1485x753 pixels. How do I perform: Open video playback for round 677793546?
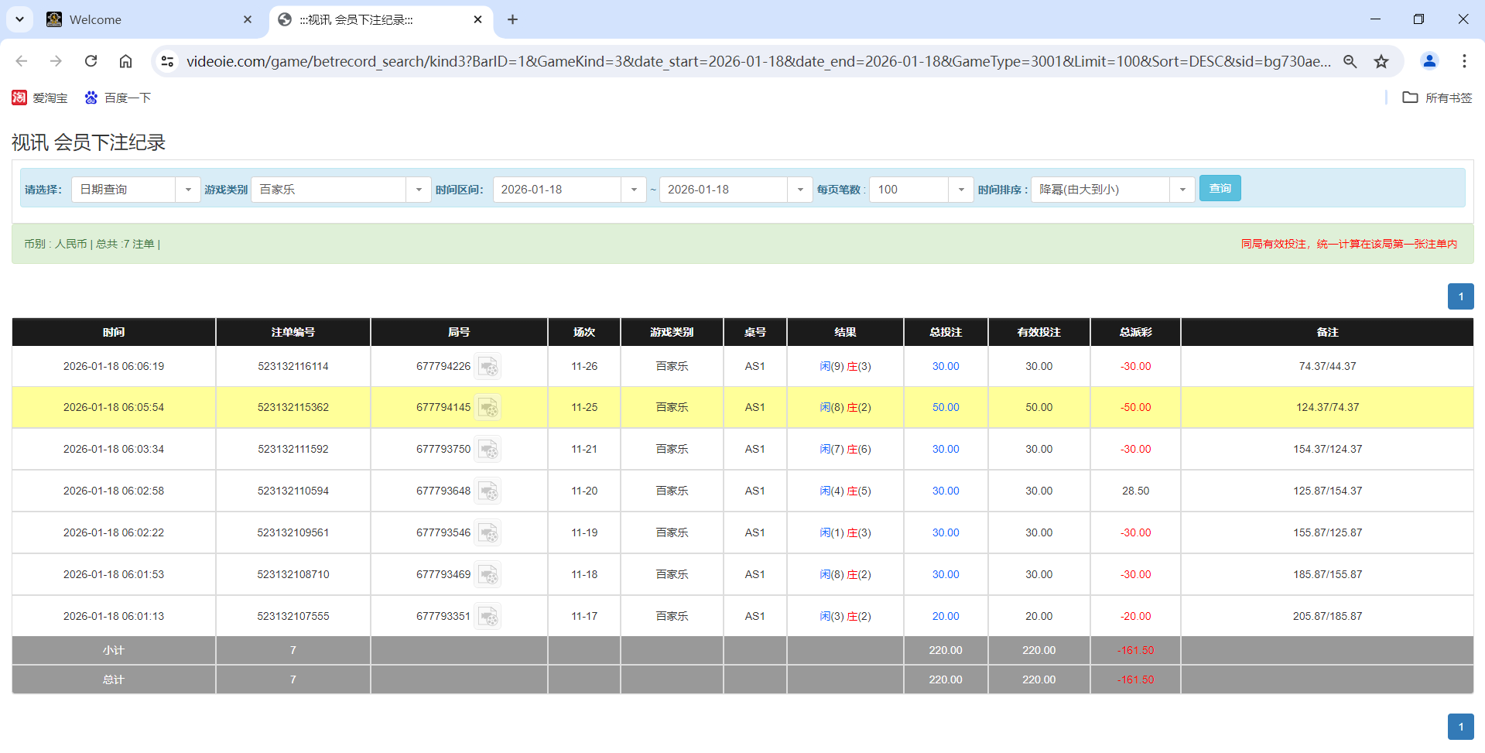[488, 532]
